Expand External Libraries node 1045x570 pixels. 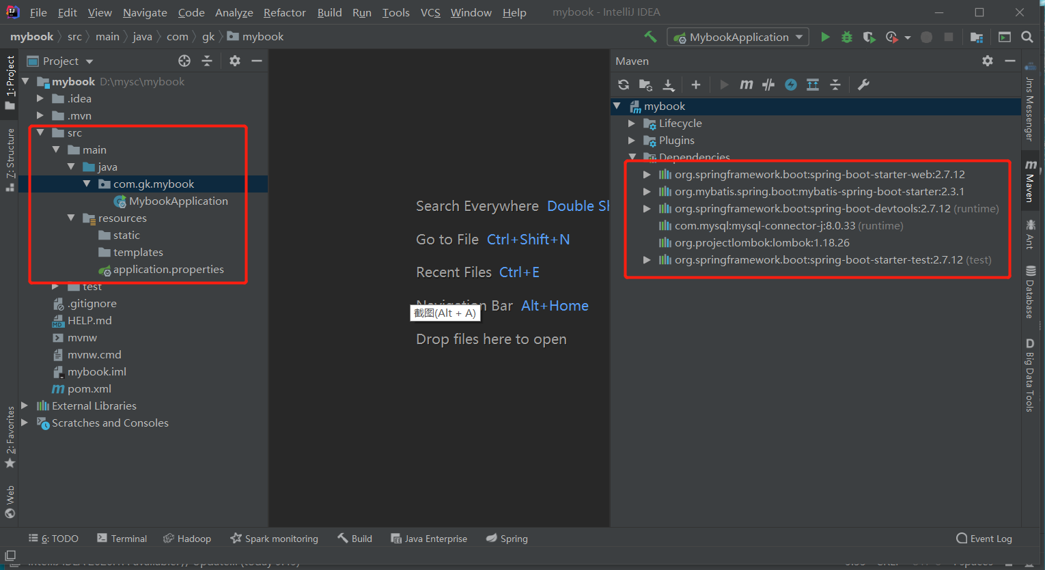25,405
